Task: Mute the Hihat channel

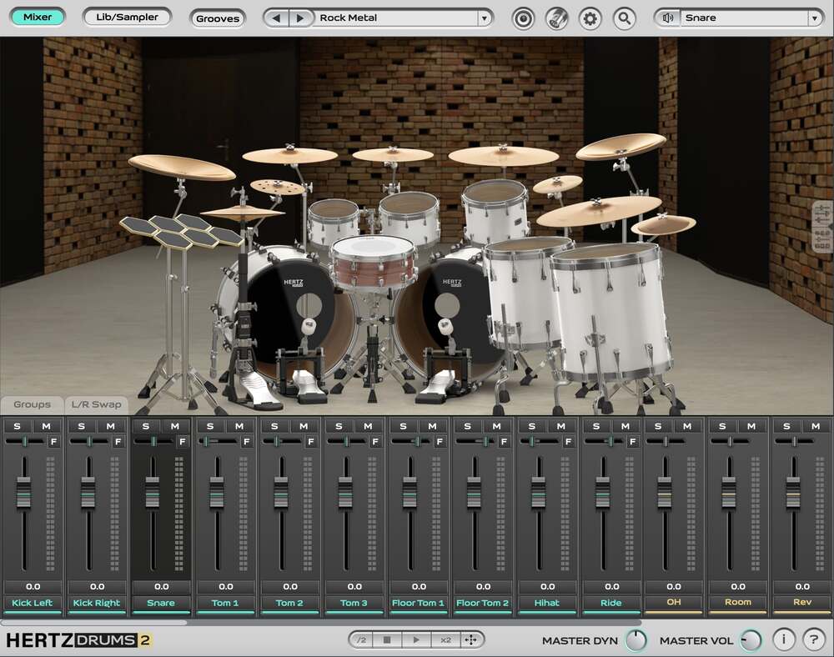Action: pyautogui.click(x=559, y=425)
